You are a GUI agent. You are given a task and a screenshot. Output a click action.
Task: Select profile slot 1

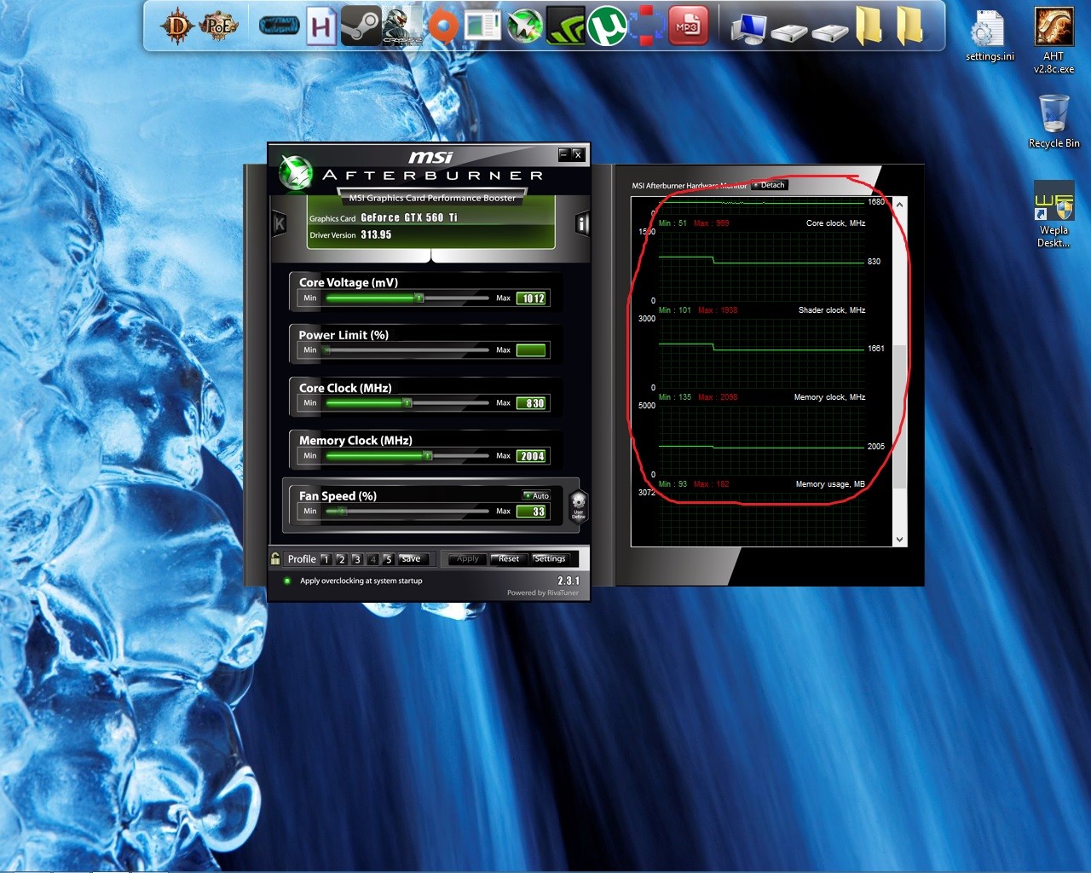click(x=325, y=558)
